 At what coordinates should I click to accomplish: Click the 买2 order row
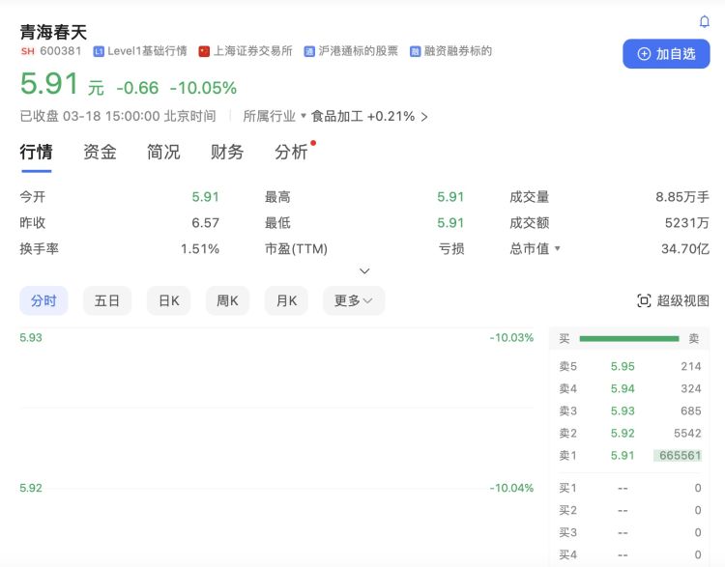point(629,510)
